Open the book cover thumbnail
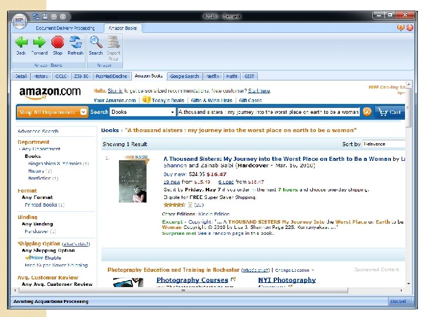 [132, 181]
